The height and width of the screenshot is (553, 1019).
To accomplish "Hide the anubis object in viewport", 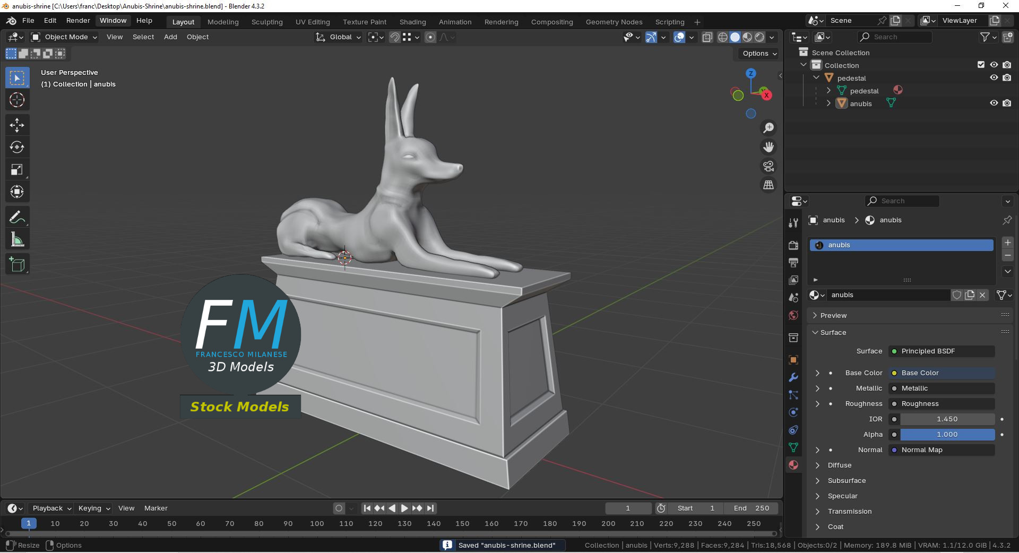I will point(994,103).
